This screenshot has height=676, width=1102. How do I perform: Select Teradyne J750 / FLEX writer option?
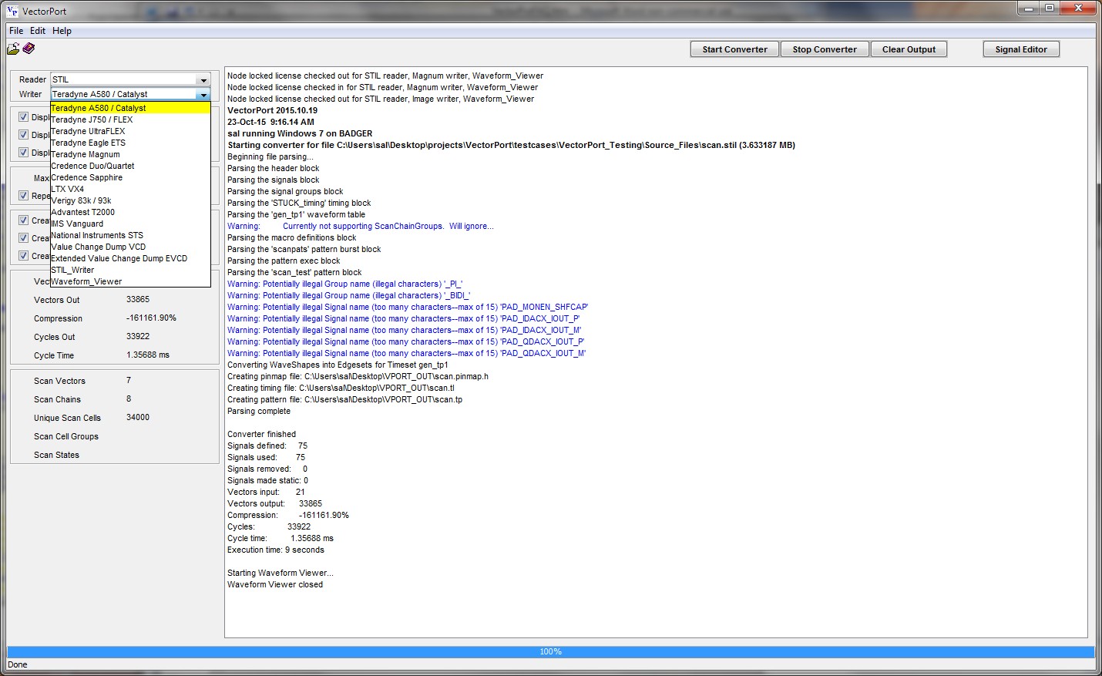(x=92, y=119)
